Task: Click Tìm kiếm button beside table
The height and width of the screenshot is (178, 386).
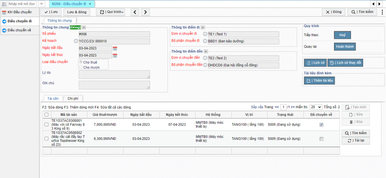Action: pos(355,133)
